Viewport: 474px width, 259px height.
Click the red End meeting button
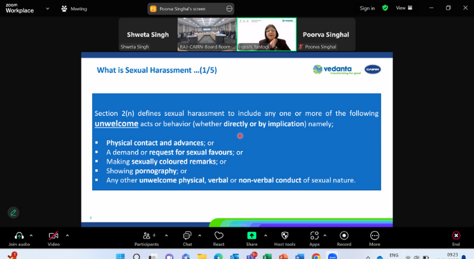click(456, 236)
